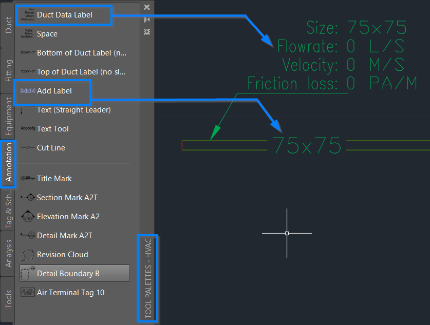This screenshot has height=325, width=430.
Task: Toggle Auto-hide on the tool palette
Action: 147,19
